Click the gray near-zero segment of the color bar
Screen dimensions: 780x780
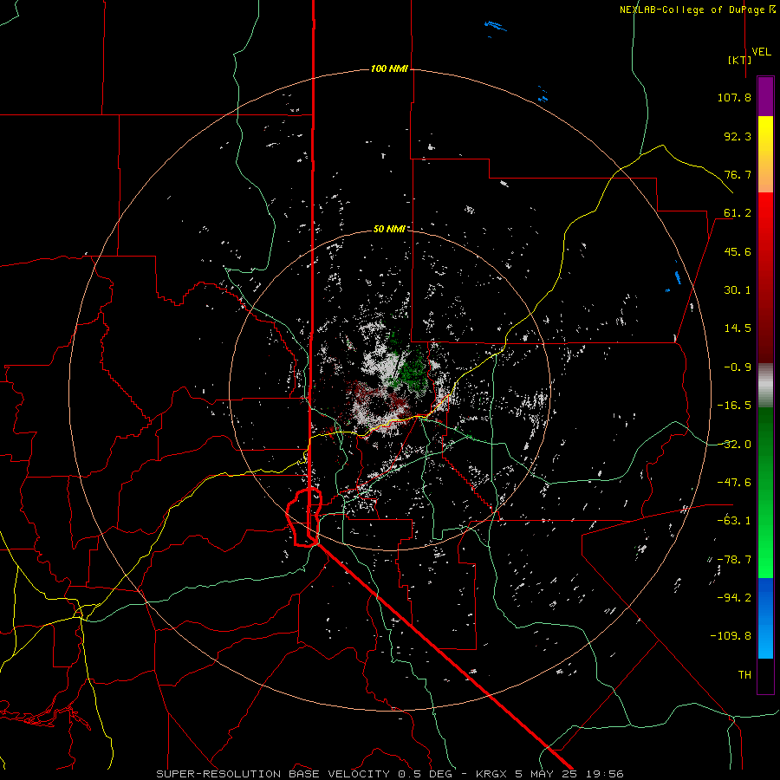click(765, 385)
